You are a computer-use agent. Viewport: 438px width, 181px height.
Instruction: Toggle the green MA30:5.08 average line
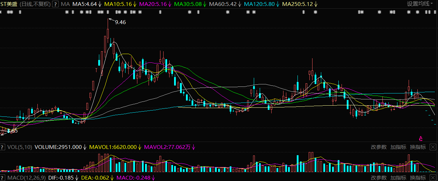tap(187, 4)
